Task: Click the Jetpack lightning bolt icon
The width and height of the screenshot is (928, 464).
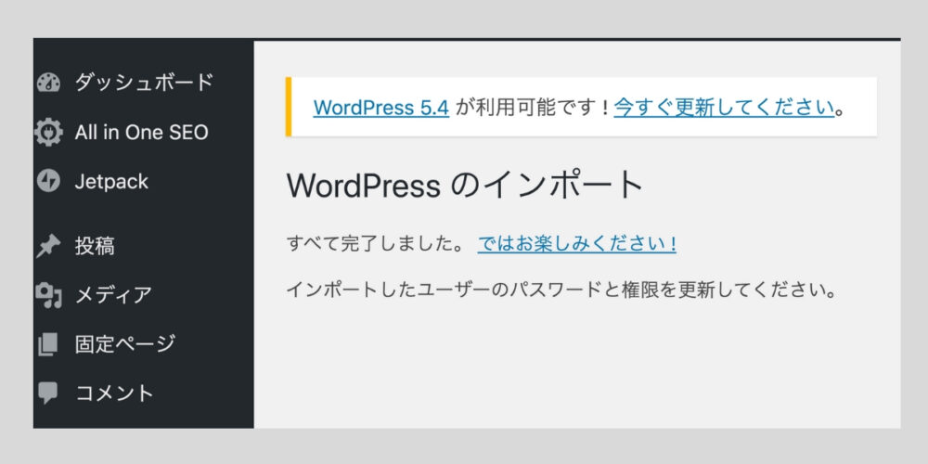Action: tap(48, 181)
